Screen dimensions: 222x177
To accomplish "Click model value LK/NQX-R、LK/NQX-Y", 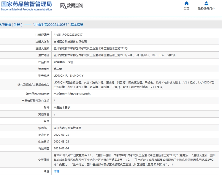I will 69,76.
